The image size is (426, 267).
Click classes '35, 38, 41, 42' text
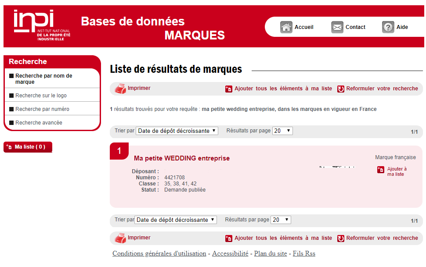[181, 184]
